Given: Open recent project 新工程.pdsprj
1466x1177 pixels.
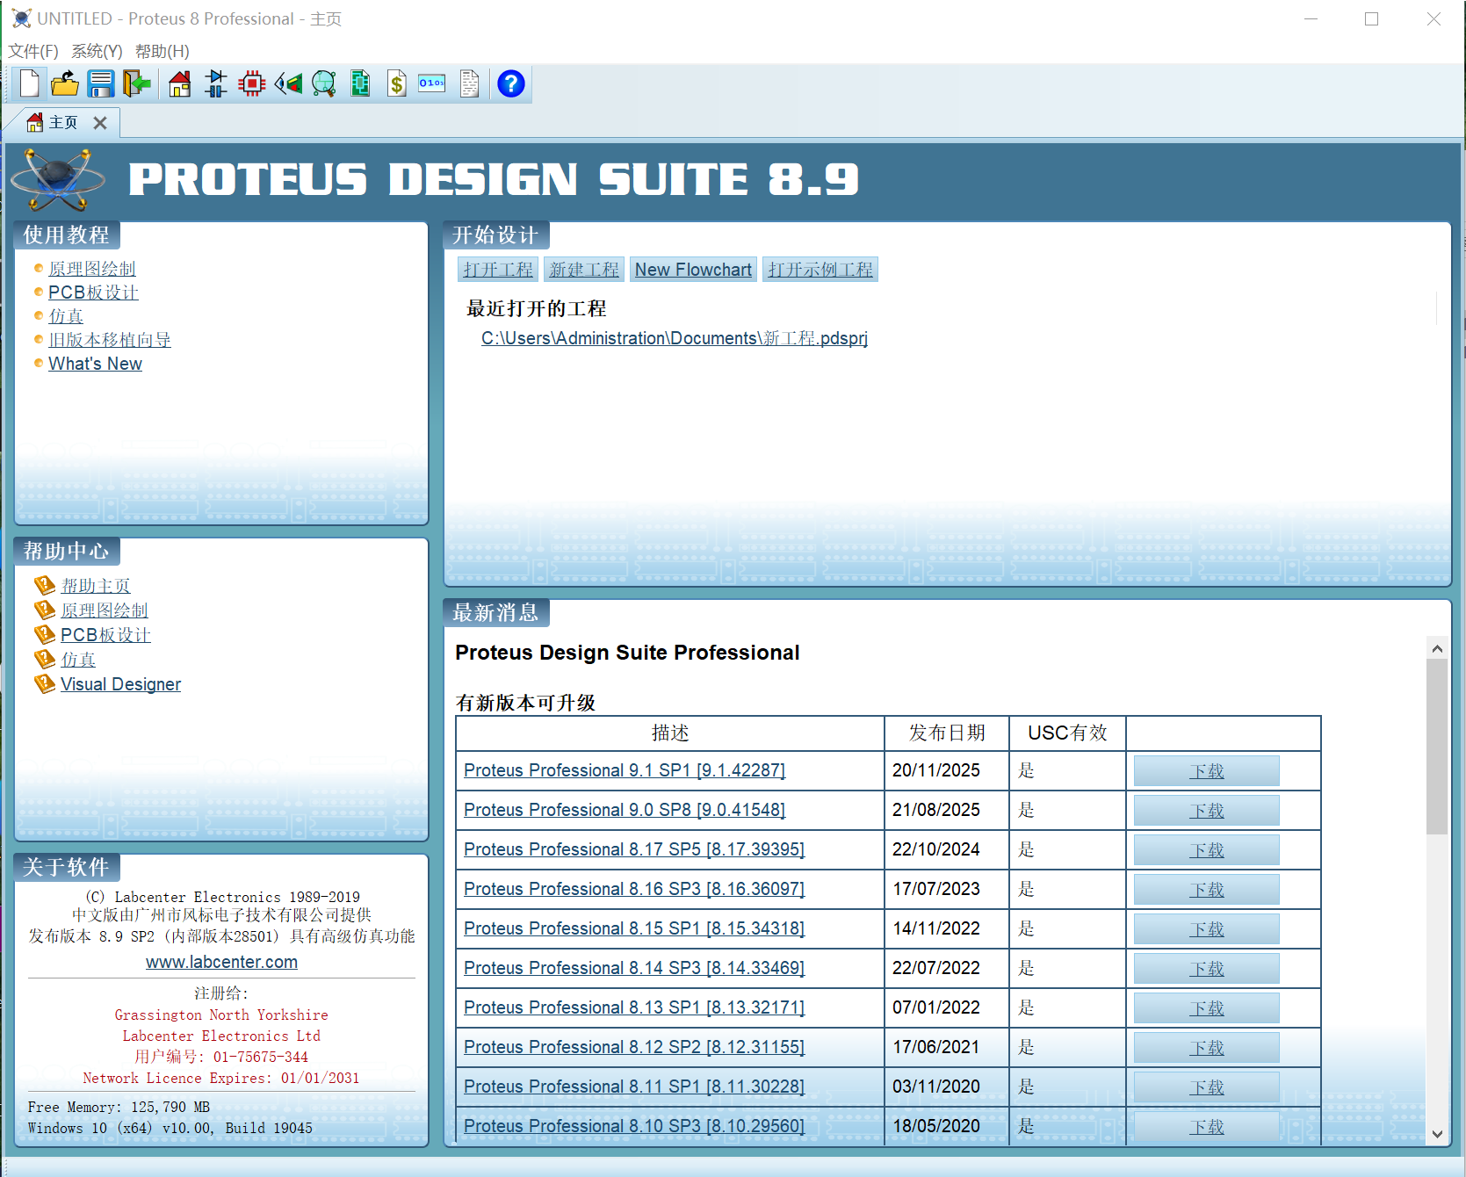Looking at the screenshot, I should 675,338.
